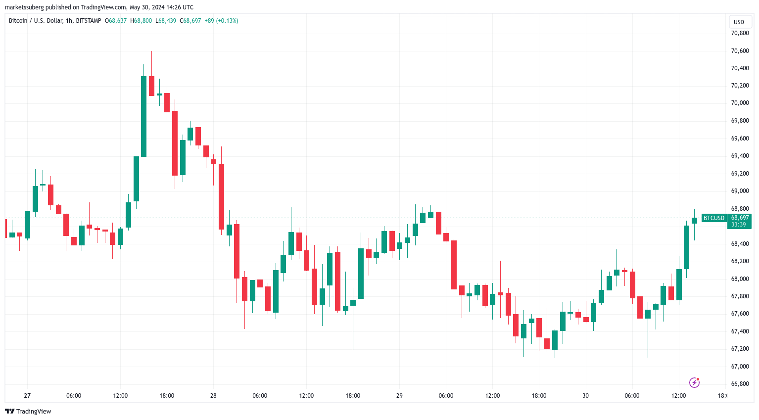Click the 28 date marker on time axis
759x420 pixels.
(213, 396)
